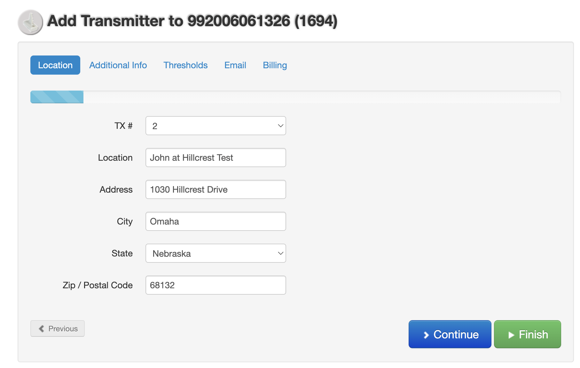Click the active Location tab

point(55,65)
